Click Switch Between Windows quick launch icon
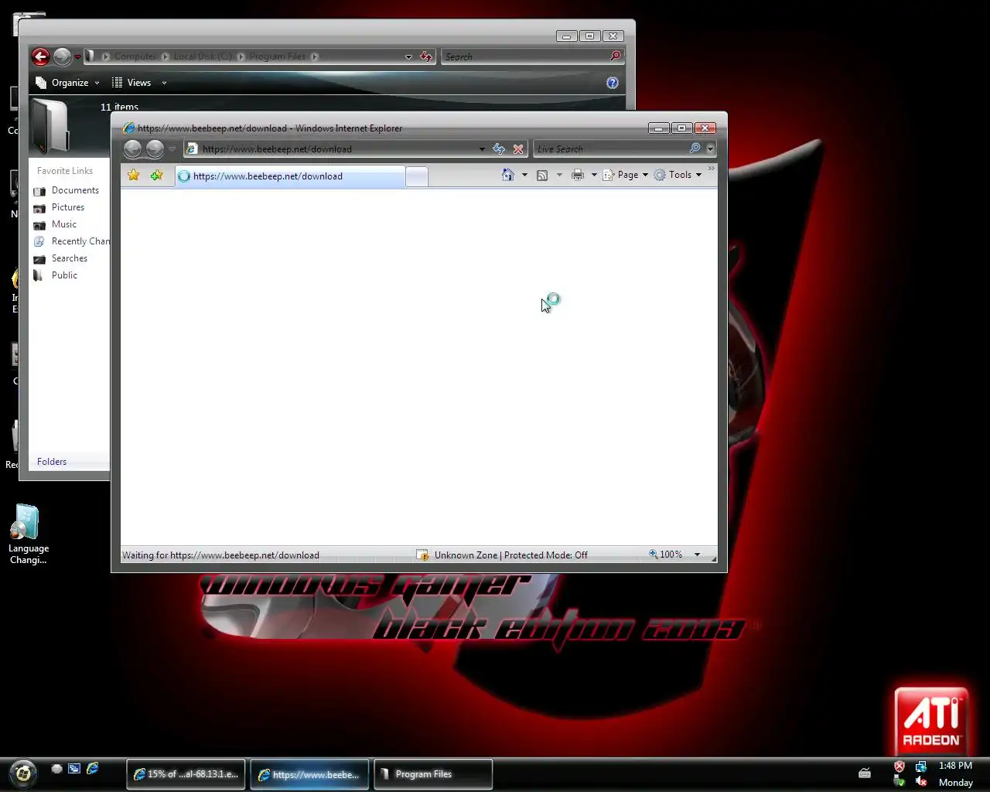The width and height of the screenshot is (990, 792). 74,769
